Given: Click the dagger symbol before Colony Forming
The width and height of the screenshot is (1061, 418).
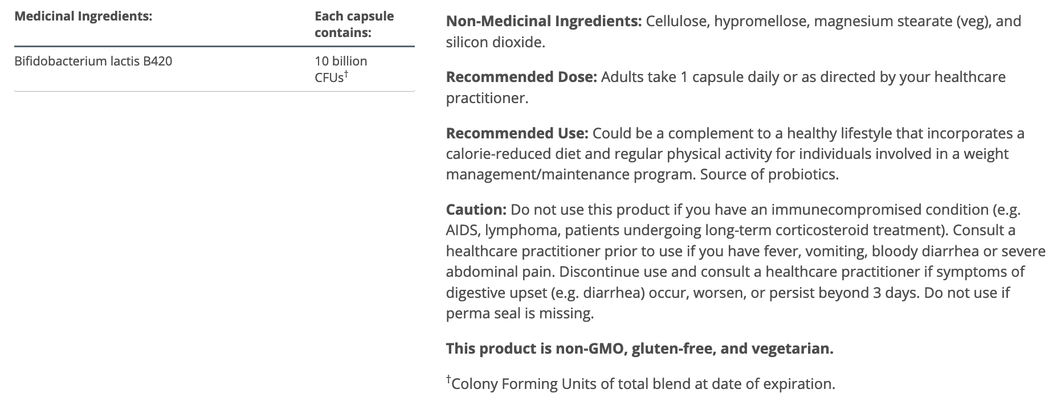Looking at the screenshot, I should (x=448, y=379).
